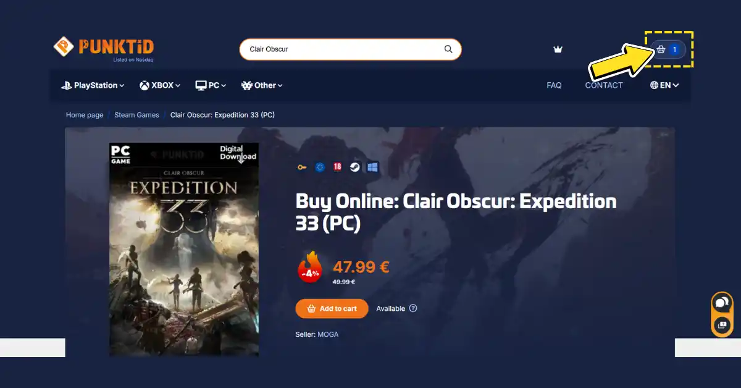
Task: Open the shopping cart basket icon
Action: pyautogui.click(x=661, y=49)
